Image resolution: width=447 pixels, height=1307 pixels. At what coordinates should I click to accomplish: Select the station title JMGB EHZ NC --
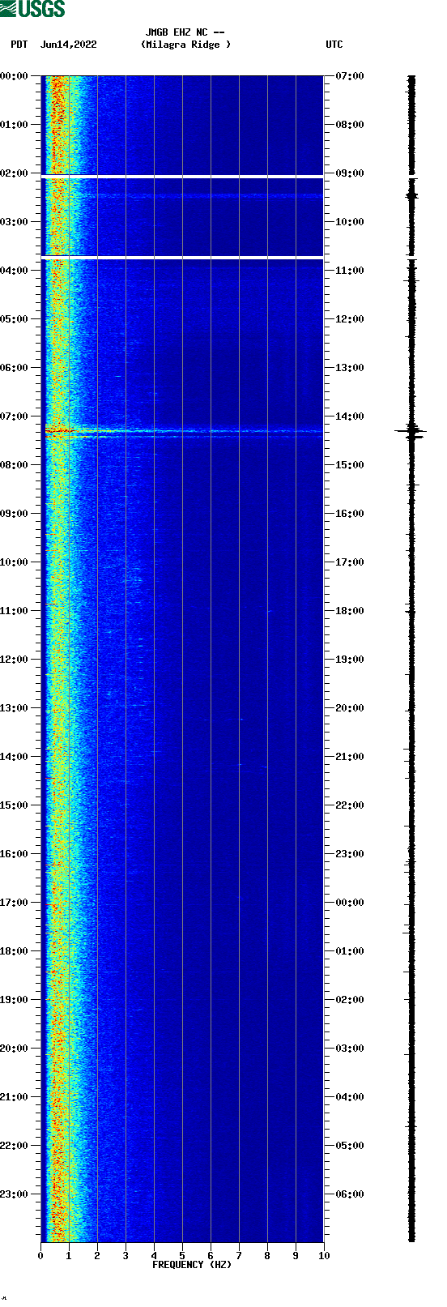(x=185, y=33)
